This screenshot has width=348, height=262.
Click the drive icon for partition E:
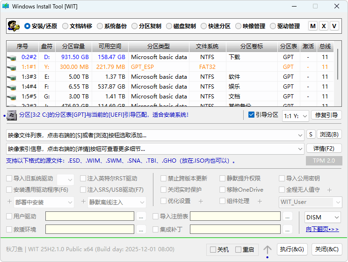12,77
